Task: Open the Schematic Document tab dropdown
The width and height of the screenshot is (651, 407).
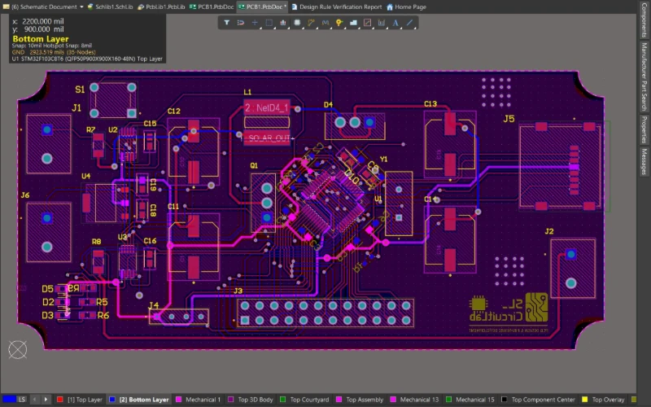Action: (x=82, y=7)
